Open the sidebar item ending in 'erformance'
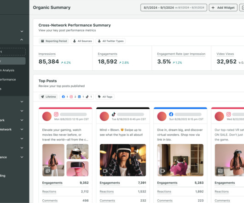Image resolution: width=244 pixels, height=203 pixels. tap(8, 79)
